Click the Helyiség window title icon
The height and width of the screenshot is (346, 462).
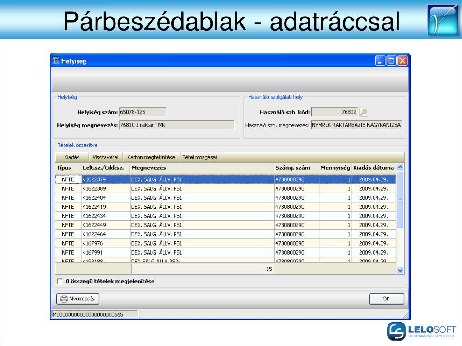coord(55,61)
